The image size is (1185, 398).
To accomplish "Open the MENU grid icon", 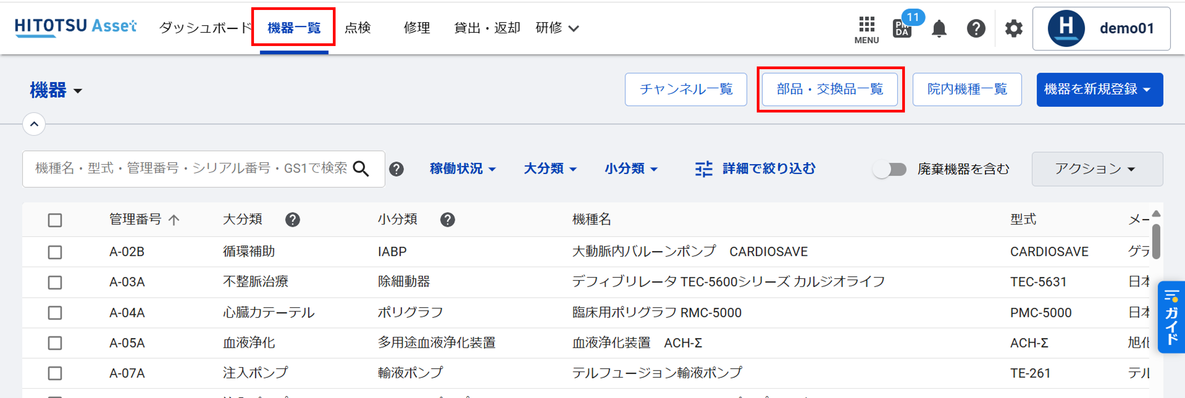I will 867,30.
